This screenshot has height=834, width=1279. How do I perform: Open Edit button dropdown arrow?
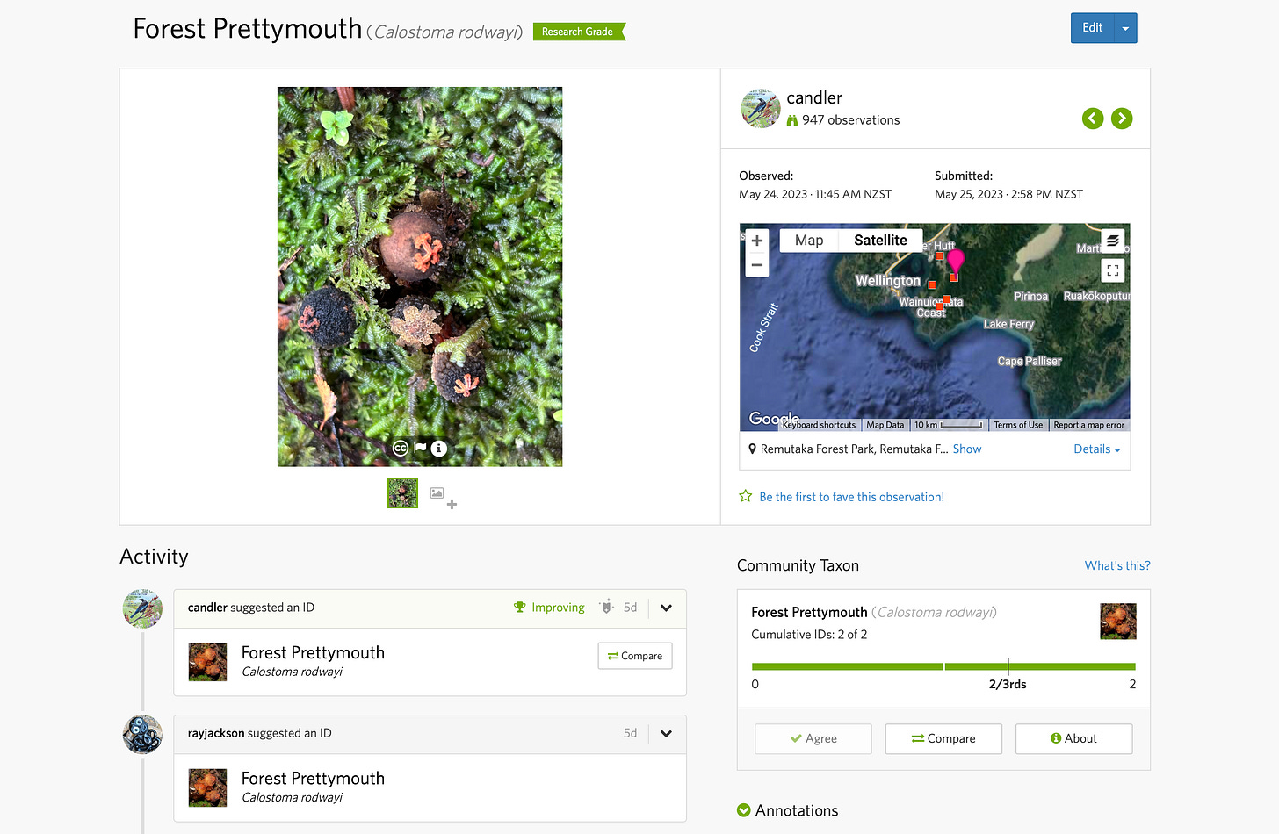pyautogui.click(x=1125, y=28)
